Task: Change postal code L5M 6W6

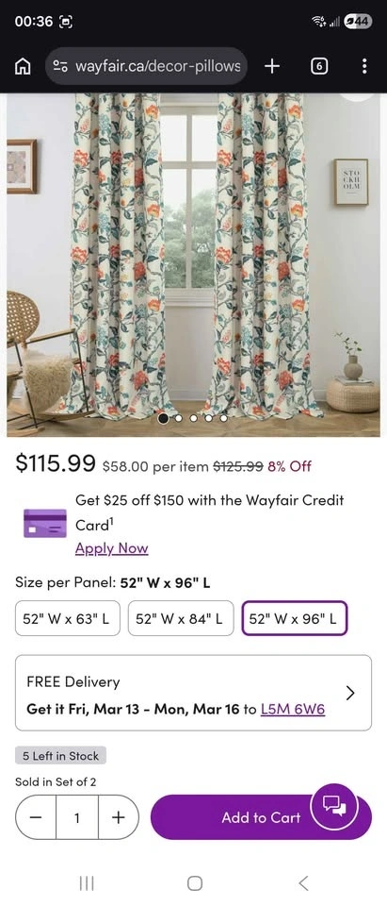Action: pos(293,709)
